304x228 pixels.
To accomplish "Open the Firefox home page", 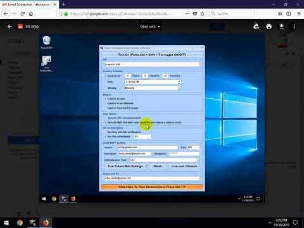I will pos(31,14).
